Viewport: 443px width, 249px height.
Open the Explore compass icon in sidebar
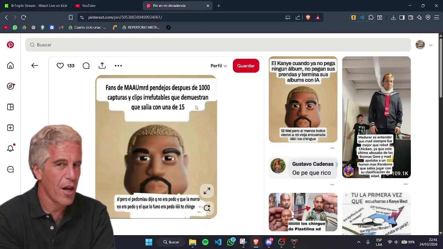(x=10, y=86)
